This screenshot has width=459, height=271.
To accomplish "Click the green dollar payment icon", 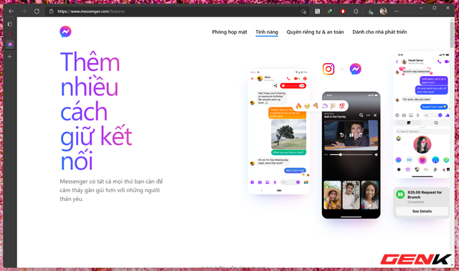I will pos(400,194).
